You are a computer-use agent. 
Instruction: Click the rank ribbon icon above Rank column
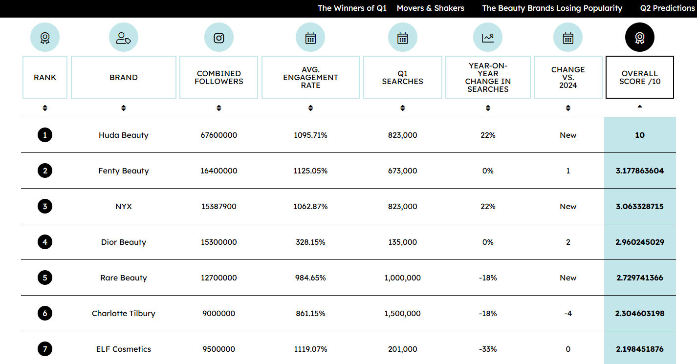45,38
